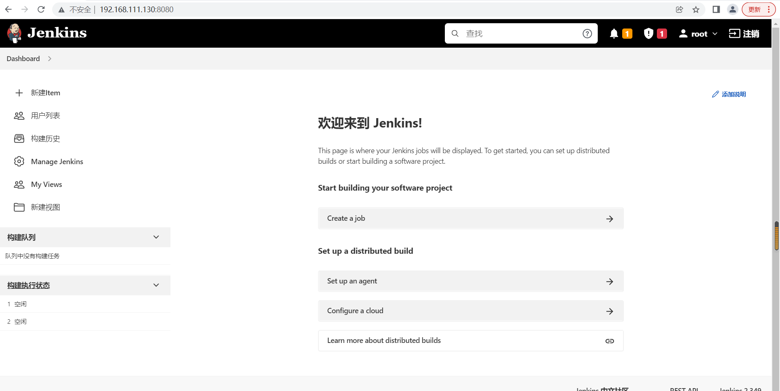This screenshot has width=780, height=391.
Task: Click the My Views people icon
Action: [19, 185]
